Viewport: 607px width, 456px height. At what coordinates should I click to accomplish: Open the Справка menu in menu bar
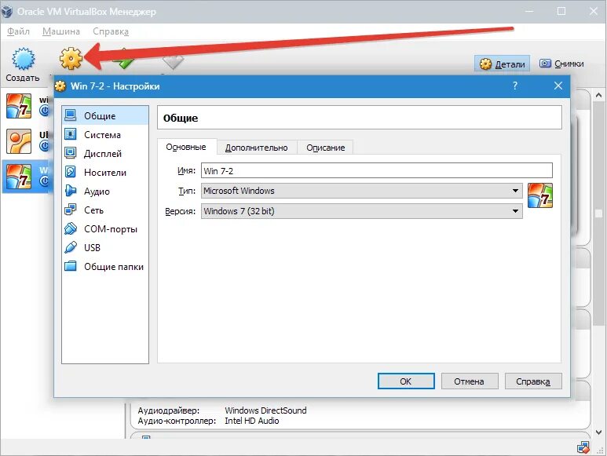click(x=111, y=31)
